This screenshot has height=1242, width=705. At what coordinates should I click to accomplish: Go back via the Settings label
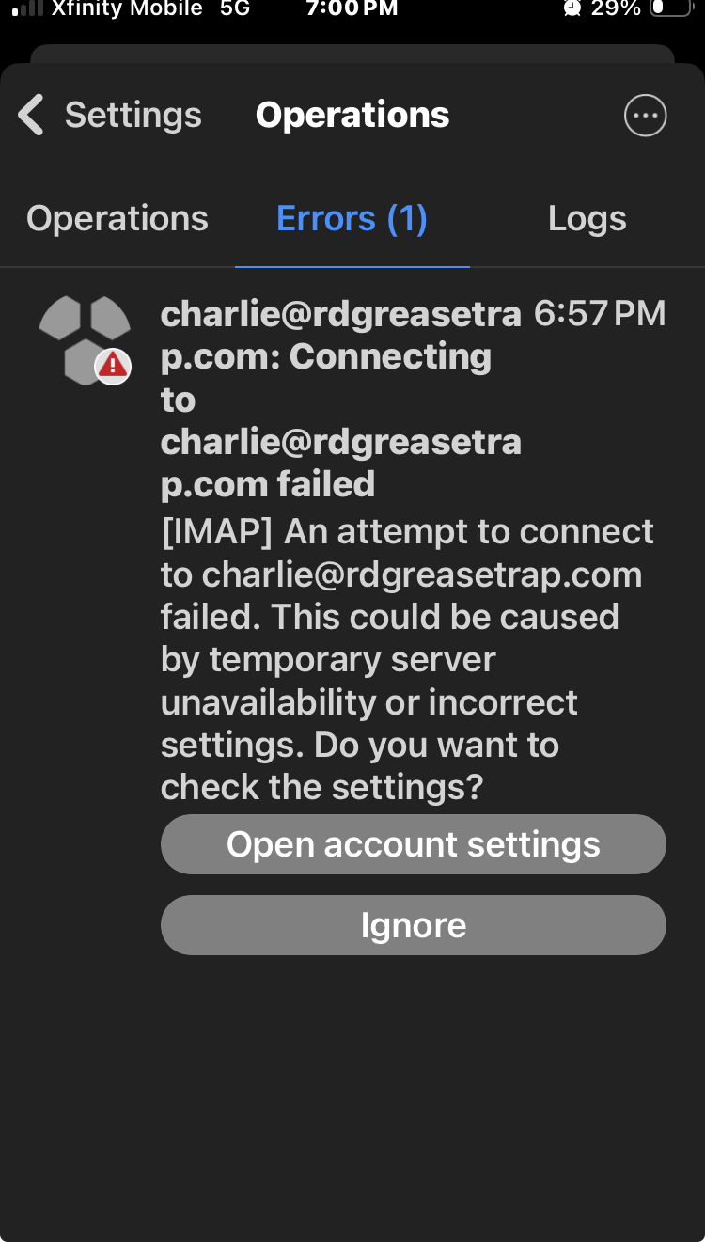pos(133,116)
